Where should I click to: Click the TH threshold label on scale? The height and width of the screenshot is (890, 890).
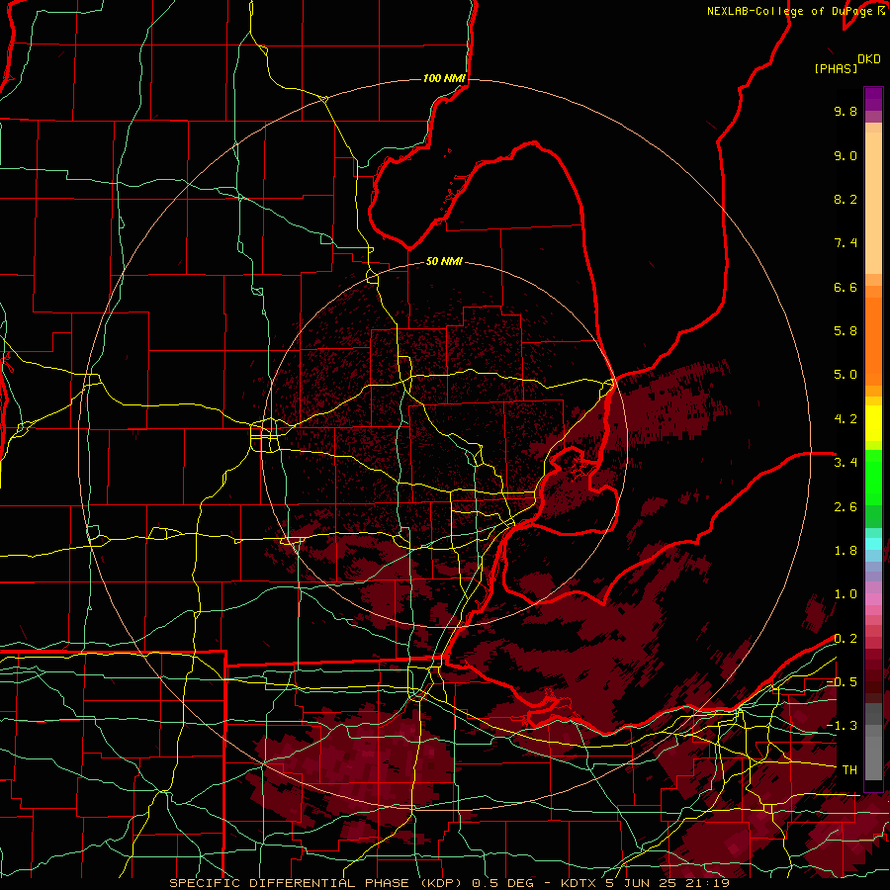pos(849,770)
